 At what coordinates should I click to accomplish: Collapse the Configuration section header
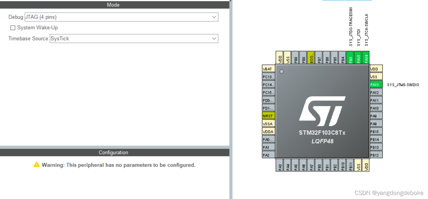coord(113,152)
